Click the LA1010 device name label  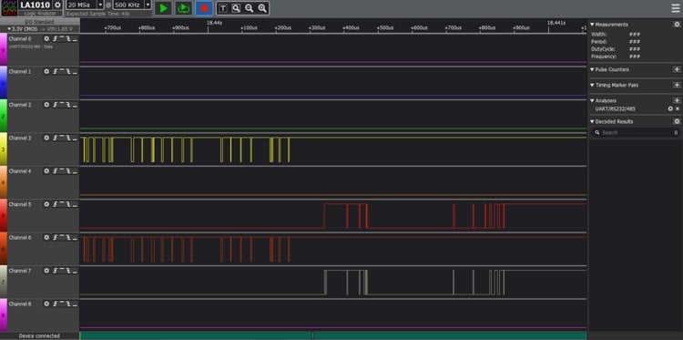(36, 5)
